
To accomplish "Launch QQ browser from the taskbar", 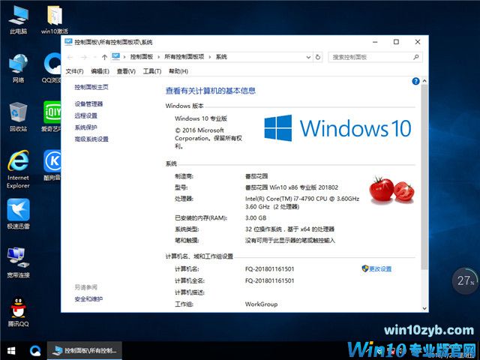I will click(35, 351).
